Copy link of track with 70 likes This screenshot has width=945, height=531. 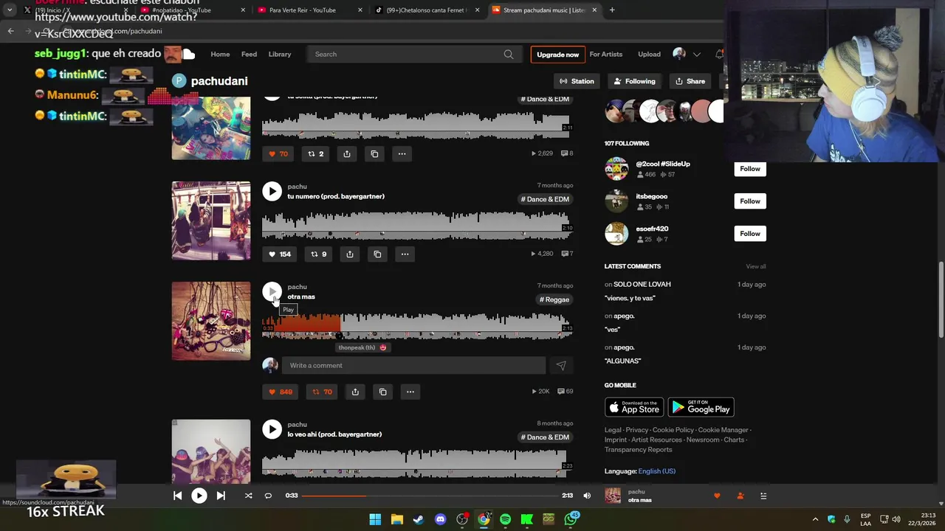(x=374, y=153)
